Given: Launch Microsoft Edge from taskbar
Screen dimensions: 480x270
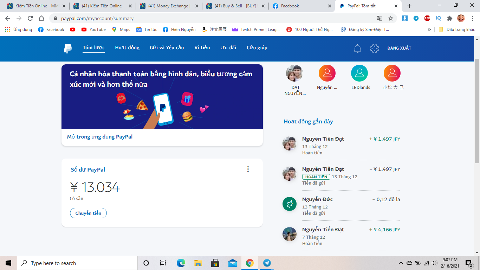Looking at the screenshot, I should pos(181,263).
